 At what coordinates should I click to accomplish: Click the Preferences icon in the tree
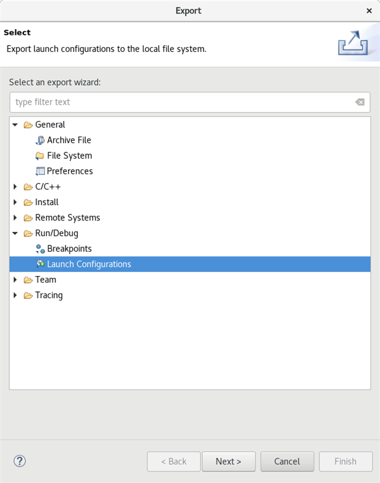coord(40,171)
